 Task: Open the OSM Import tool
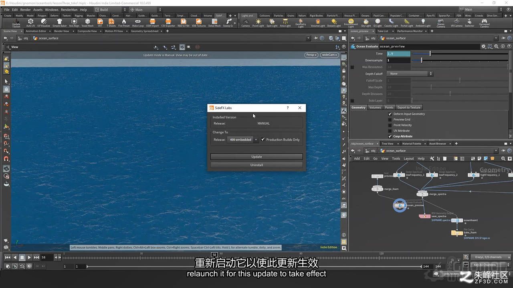click(152, 23)
